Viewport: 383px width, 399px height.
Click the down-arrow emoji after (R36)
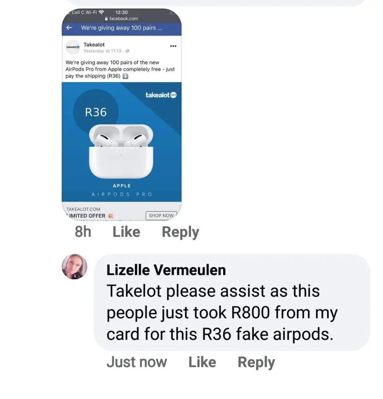[x=125, y=76]
